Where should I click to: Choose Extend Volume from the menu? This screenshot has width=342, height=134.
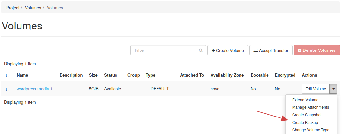click(305, 100)
